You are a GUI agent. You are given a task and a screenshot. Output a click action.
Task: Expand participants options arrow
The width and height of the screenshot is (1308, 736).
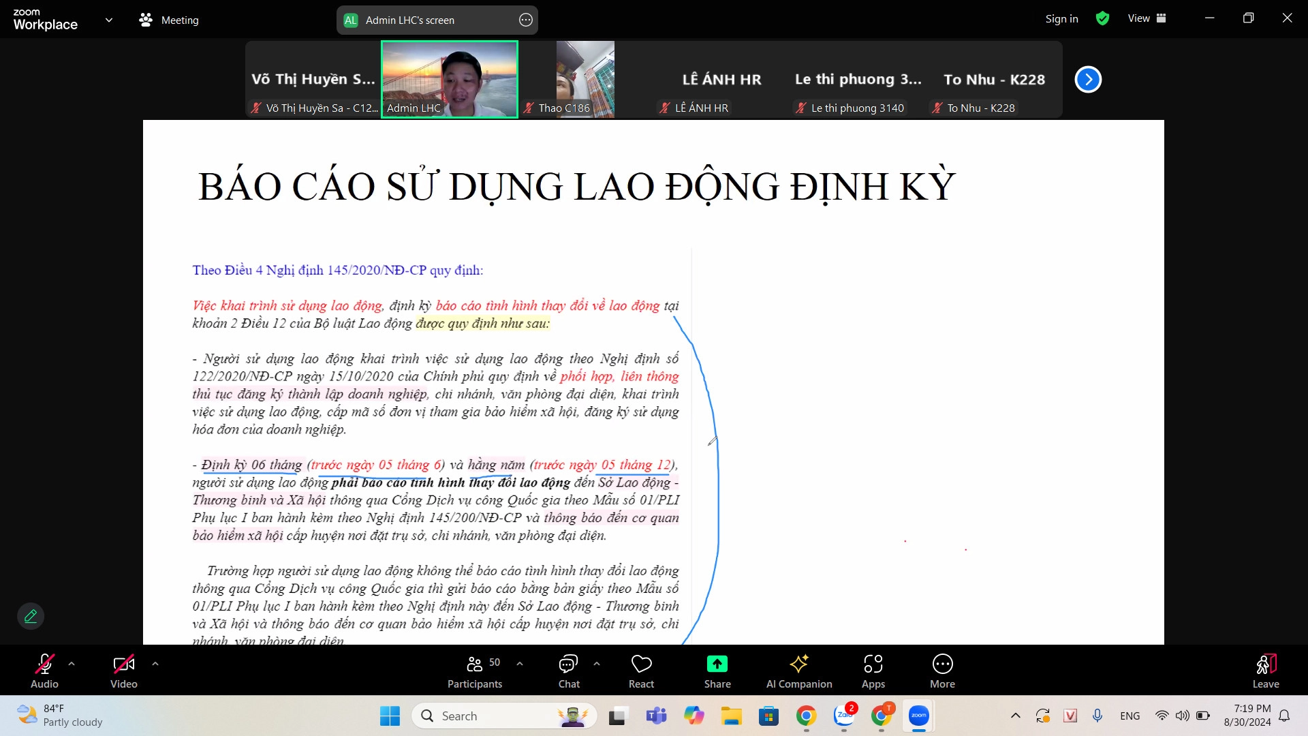click(520, 663)
